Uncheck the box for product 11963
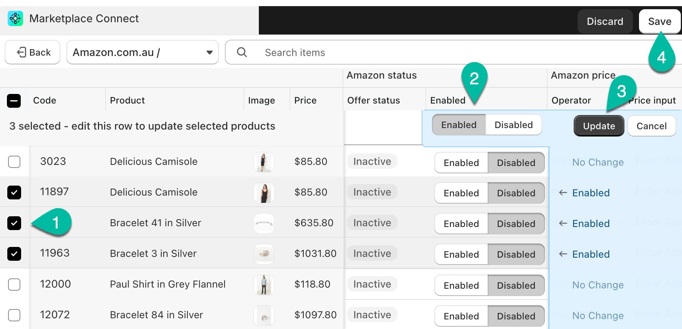This screenshot has height=329, width=682. click(14, 253)
